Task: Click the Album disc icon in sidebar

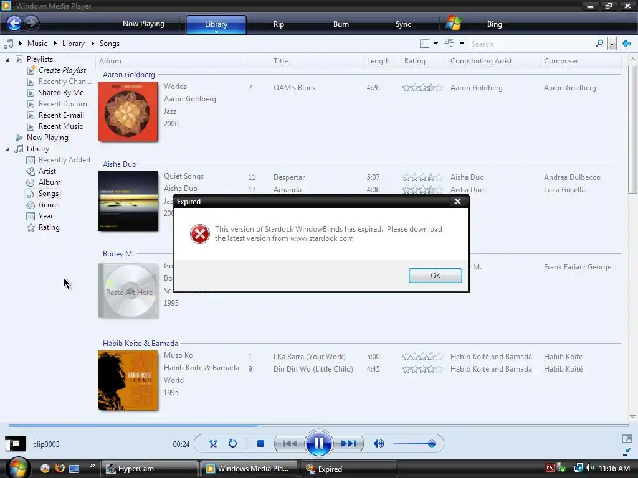Action: pyautogui.click(x=31, y=182)
